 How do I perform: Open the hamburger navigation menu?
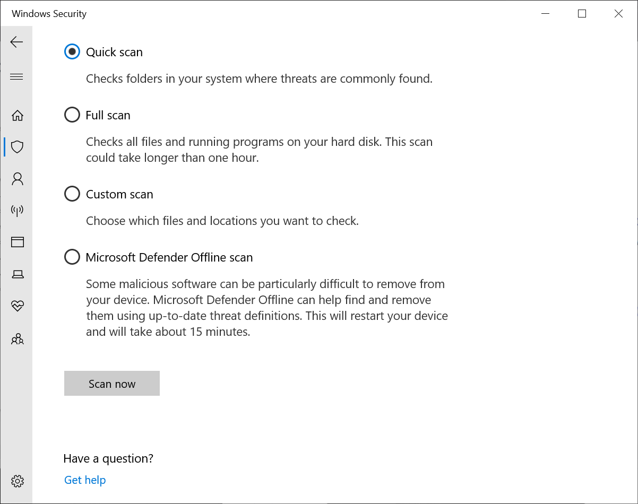click(x=16, y=77)
